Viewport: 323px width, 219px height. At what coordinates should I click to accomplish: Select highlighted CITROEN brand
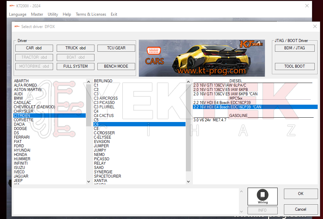49,115
